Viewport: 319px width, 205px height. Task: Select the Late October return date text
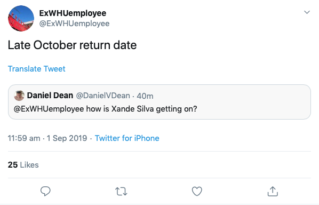pyautogui.click(x=72, y=45)
